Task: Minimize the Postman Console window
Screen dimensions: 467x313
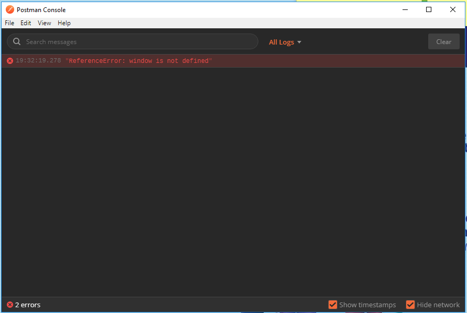Action: click(x=405, y=9)
